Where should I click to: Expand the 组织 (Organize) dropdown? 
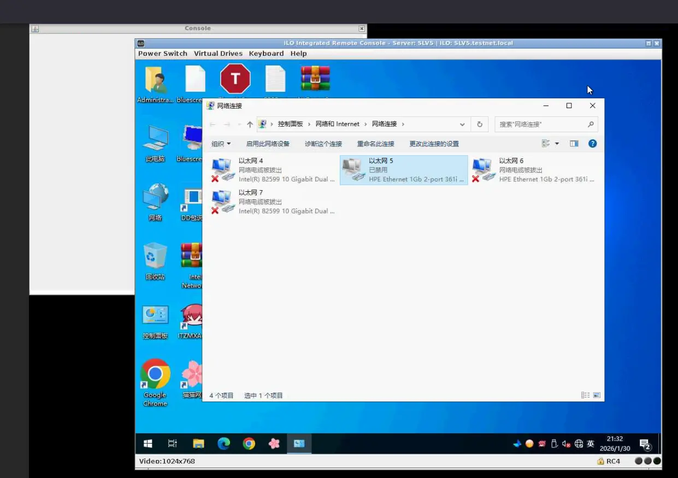(221, 144)
